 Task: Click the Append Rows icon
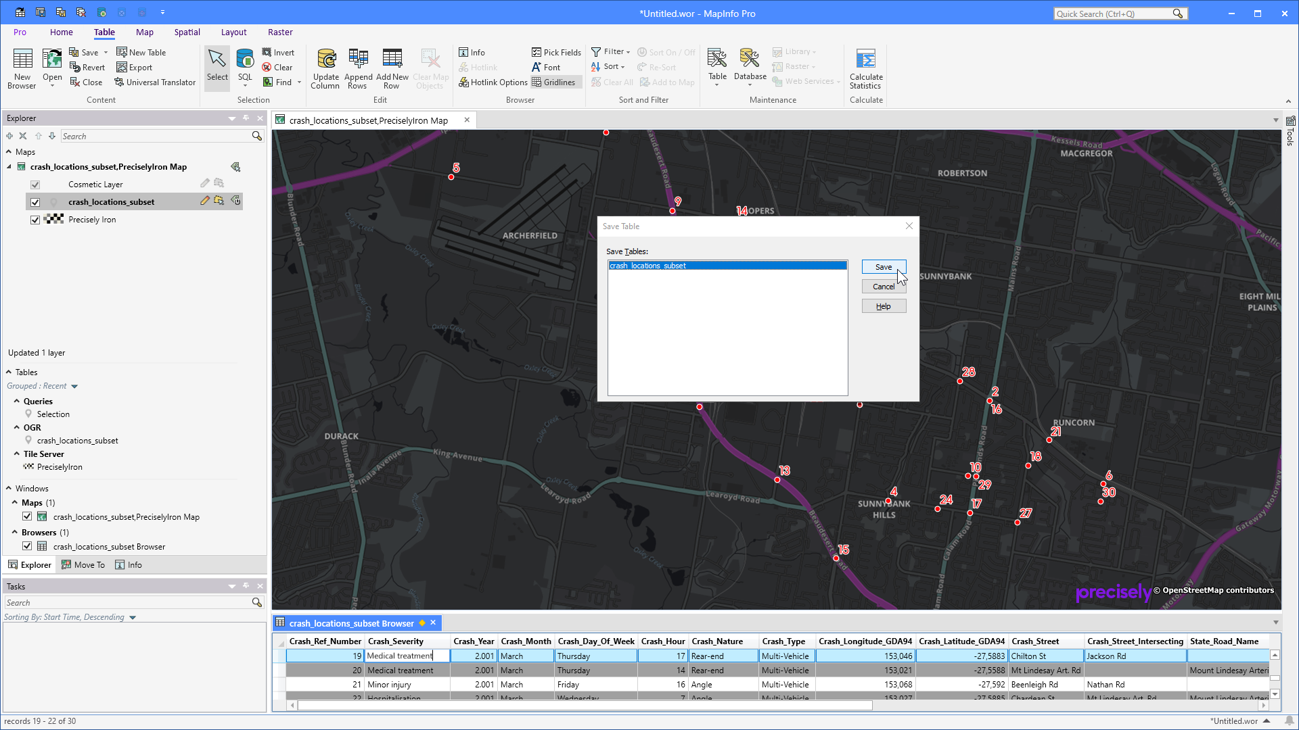pyautogui.click(x=358, y=67)
